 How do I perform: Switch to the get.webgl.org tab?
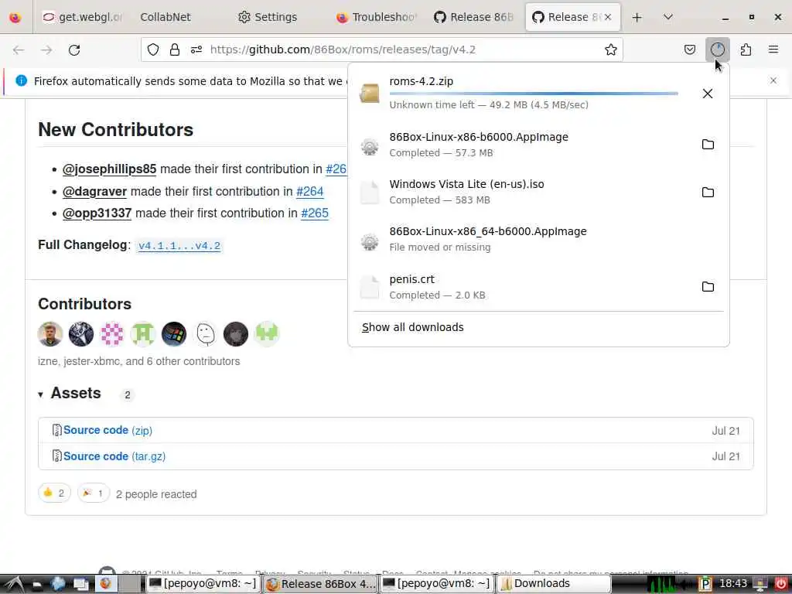tap(83, 17)
